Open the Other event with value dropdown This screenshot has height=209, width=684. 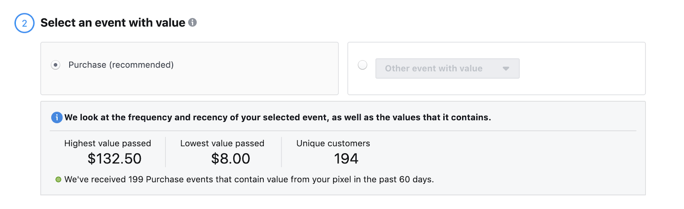pyautogui.click(x=448, y=68)
